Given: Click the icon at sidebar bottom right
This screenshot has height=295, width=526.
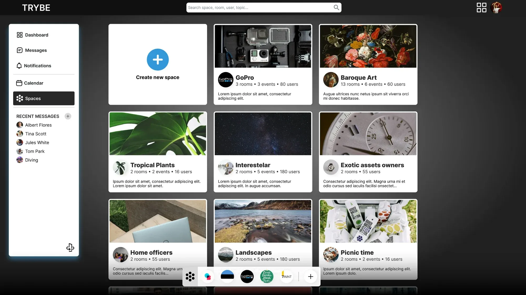Looking at the screenshot, I should tap(70, 247).
